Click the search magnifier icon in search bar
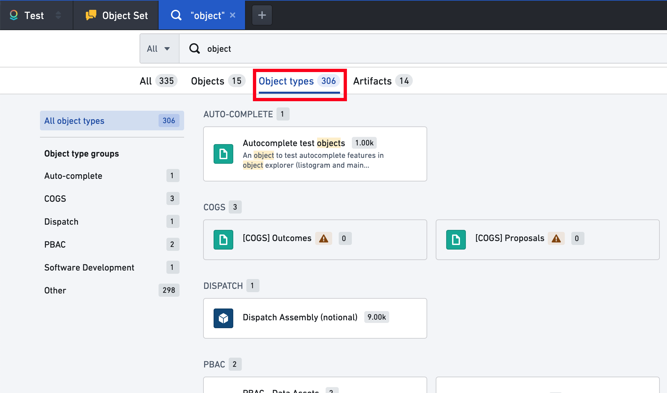The width and height of the screenshot is (667, 393). click(x=195, y=49)
